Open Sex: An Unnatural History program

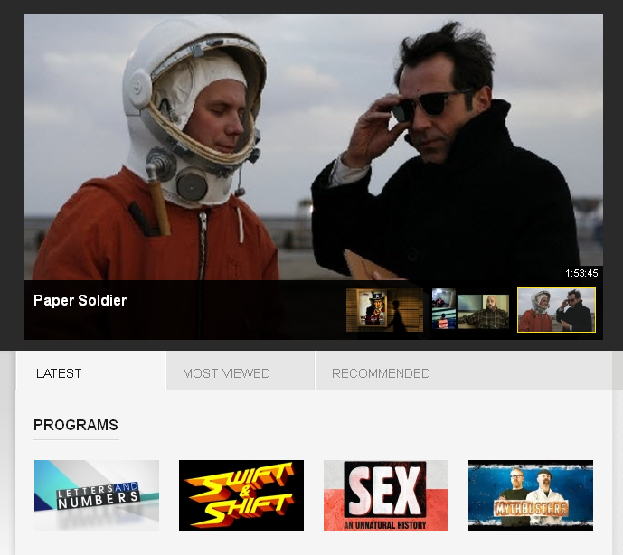coord(386,495)
